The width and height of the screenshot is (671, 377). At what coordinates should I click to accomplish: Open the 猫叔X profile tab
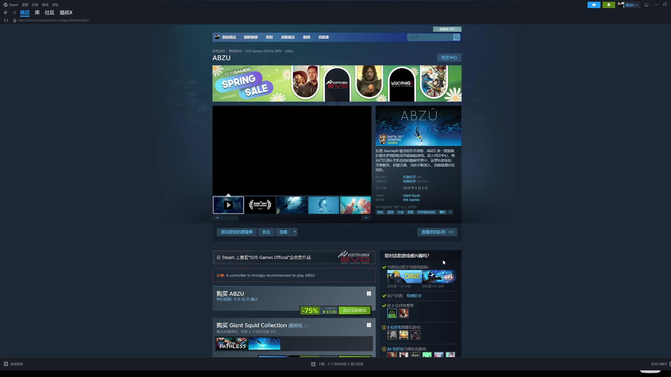(66, 13)
